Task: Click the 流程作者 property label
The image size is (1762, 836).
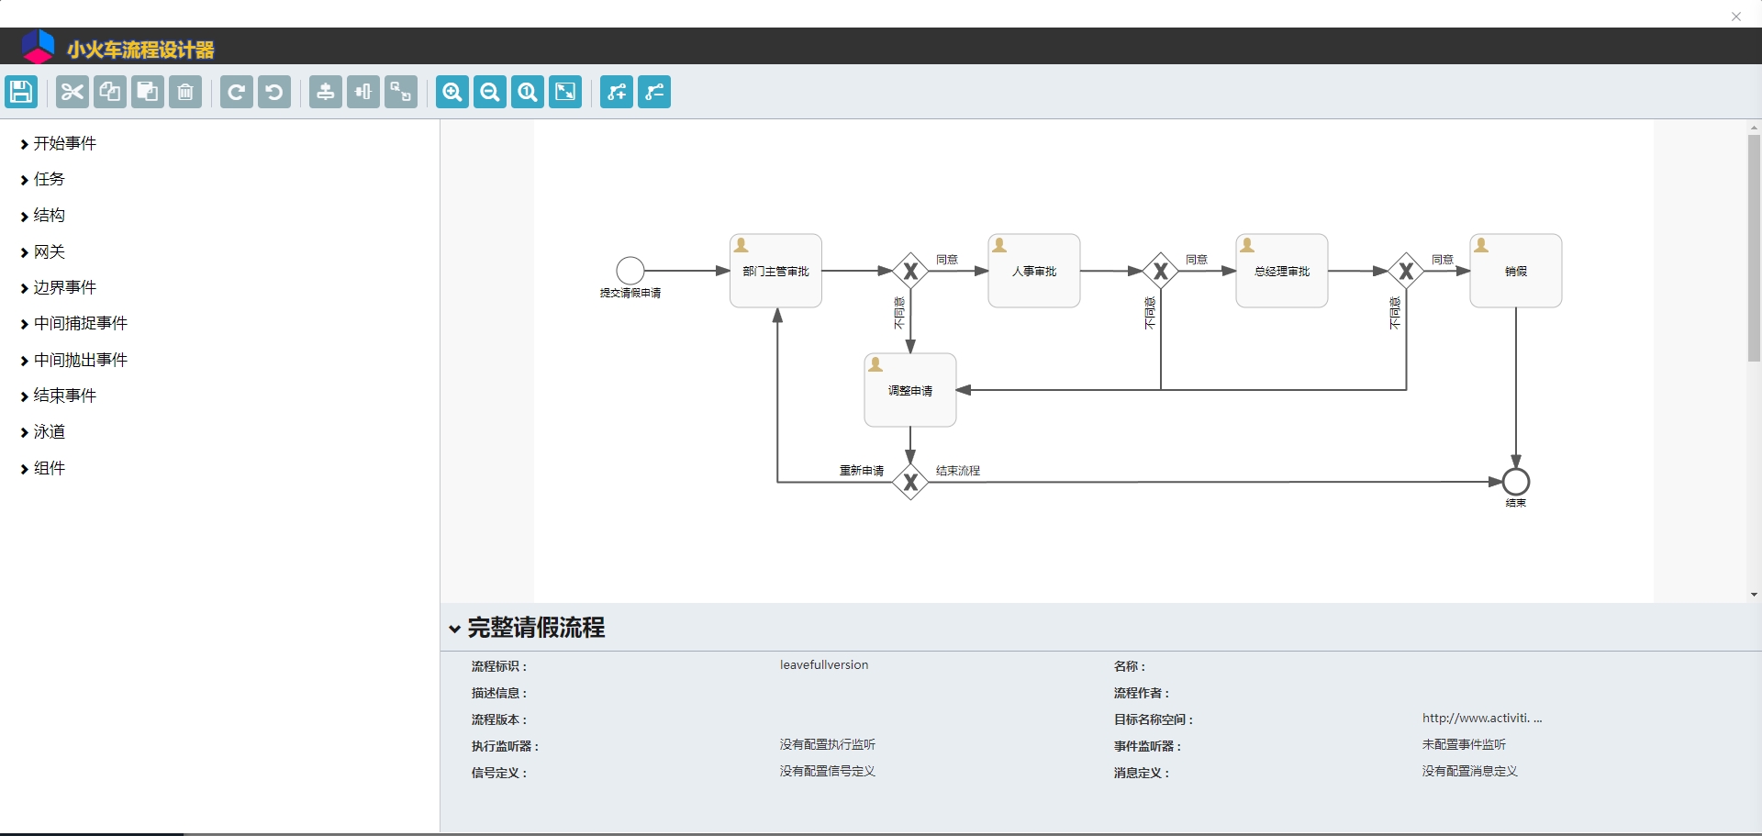Action: pos(1142,693)
